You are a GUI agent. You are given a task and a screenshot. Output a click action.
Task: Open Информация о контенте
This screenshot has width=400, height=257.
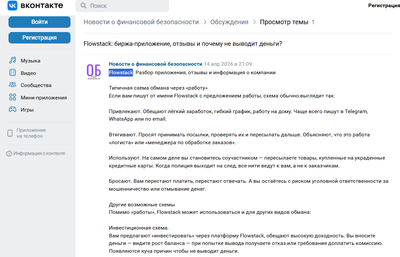39,153
